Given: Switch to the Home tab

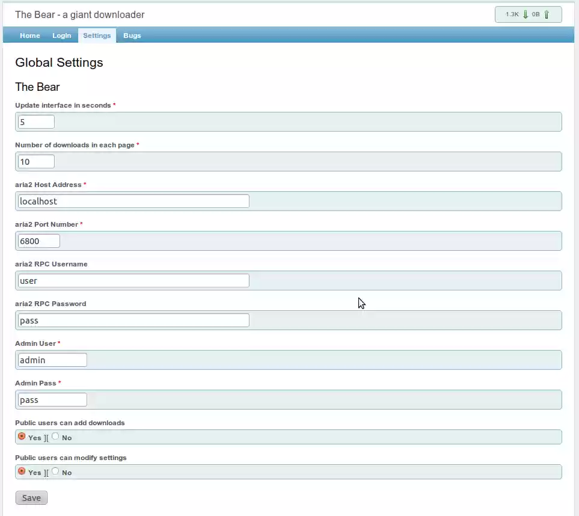Looking at the screenshot, I should (29, 35).
